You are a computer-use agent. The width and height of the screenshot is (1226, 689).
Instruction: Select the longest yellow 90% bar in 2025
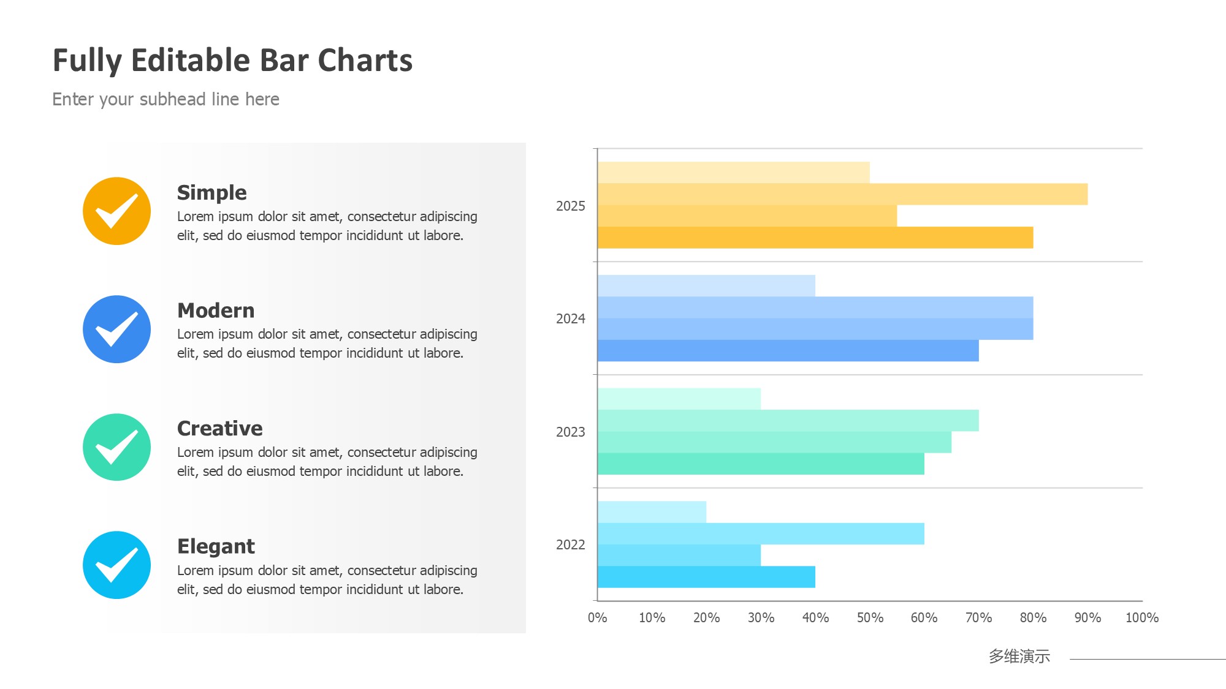842,194
